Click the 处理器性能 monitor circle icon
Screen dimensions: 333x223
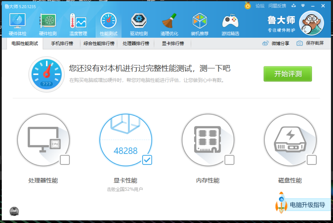coord(44,140)
